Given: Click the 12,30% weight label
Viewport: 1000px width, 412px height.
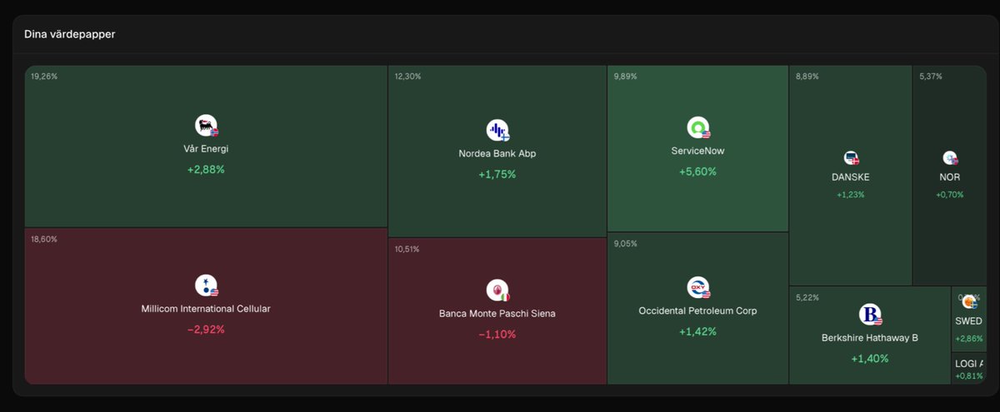Looking at the screenshot, I should coord(407,77).
